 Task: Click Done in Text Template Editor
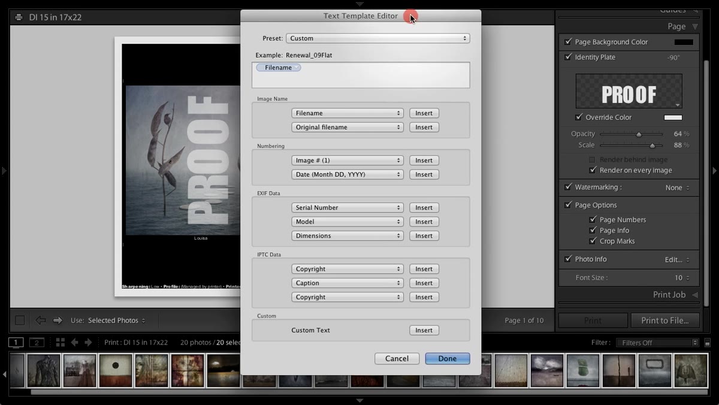coord(448,358)
